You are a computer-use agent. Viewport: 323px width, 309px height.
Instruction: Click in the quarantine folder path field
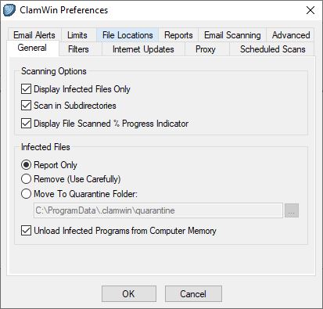pos(158,210)
